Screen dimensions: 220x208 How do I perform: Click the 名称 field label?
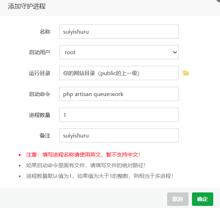pos(45,32)
